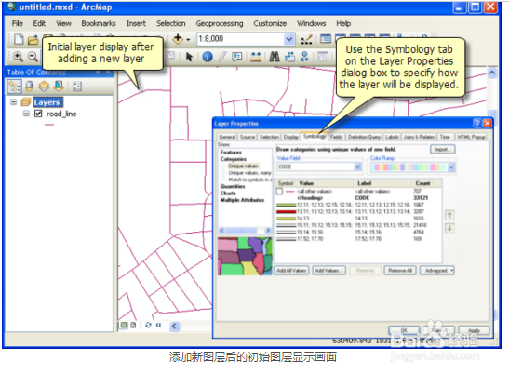Select Quantities in the Show list
The image size is (509, 374).
coord(233,186)
